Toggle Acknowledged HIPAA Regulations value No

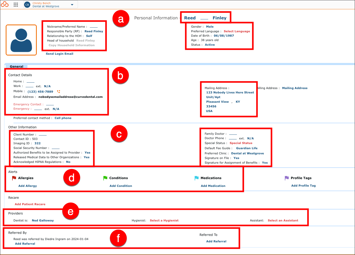[68, 162]
